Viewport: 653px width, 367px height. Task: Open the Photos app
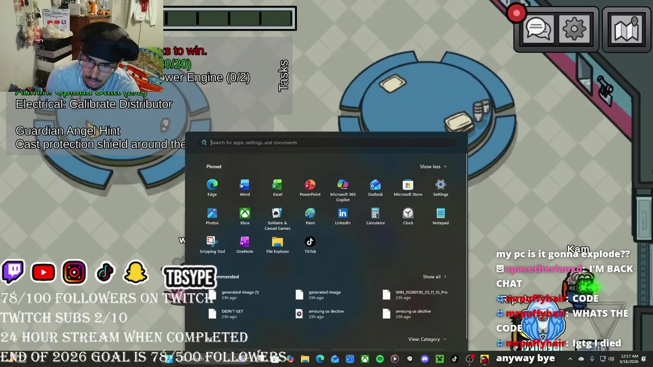[x=212, y=216]
